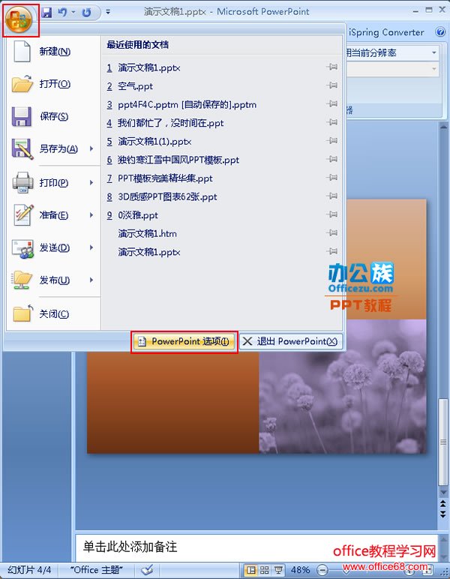450x579 pixels.
Task: Pin 我们都忙了，没时间在.ppt to list
Action: pos(331,122)
